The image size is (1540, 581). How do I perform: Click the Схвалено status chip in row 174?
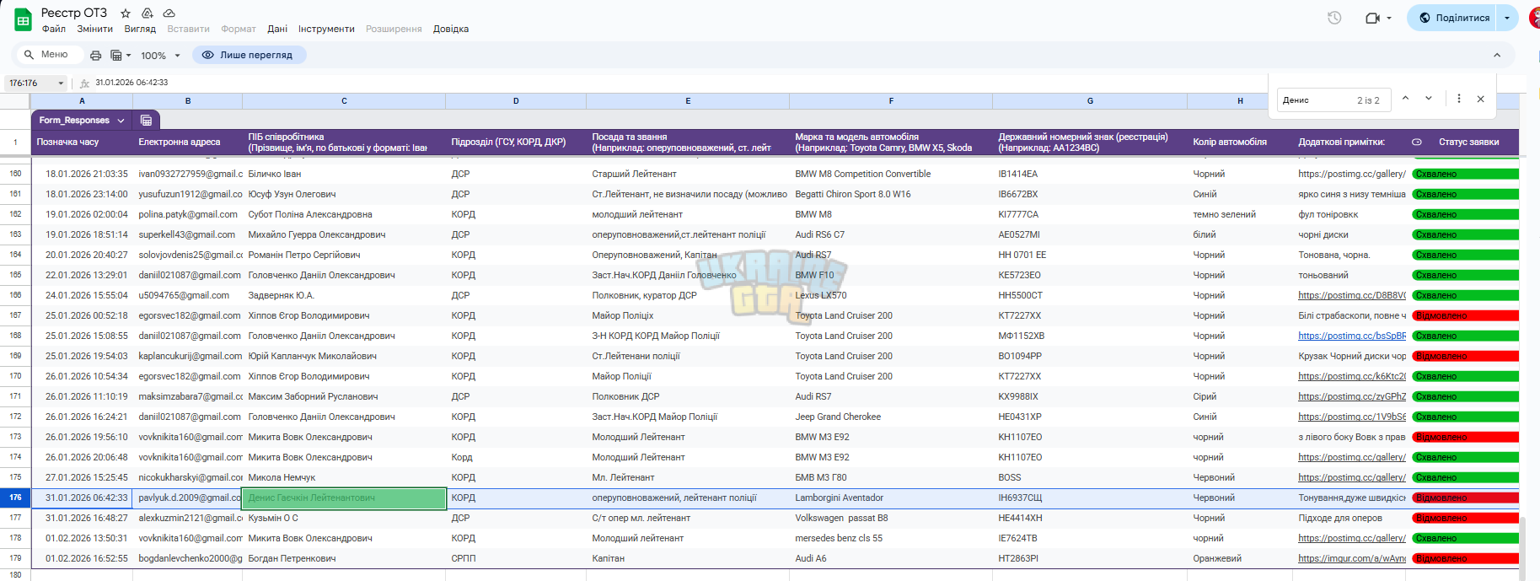click(x=1466, y=457)
